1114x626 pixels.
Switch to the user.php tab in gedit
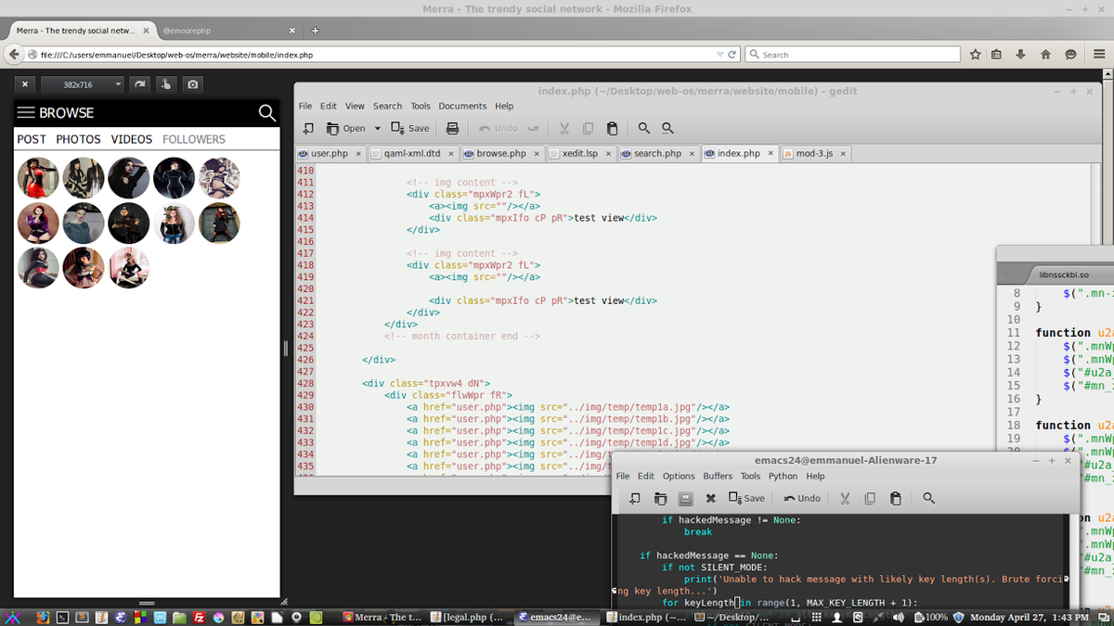(330, 153)
